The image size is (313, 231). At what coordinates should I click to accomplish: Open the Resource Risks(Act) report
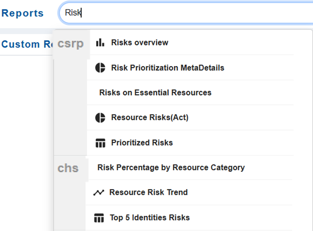pos(150,117)
